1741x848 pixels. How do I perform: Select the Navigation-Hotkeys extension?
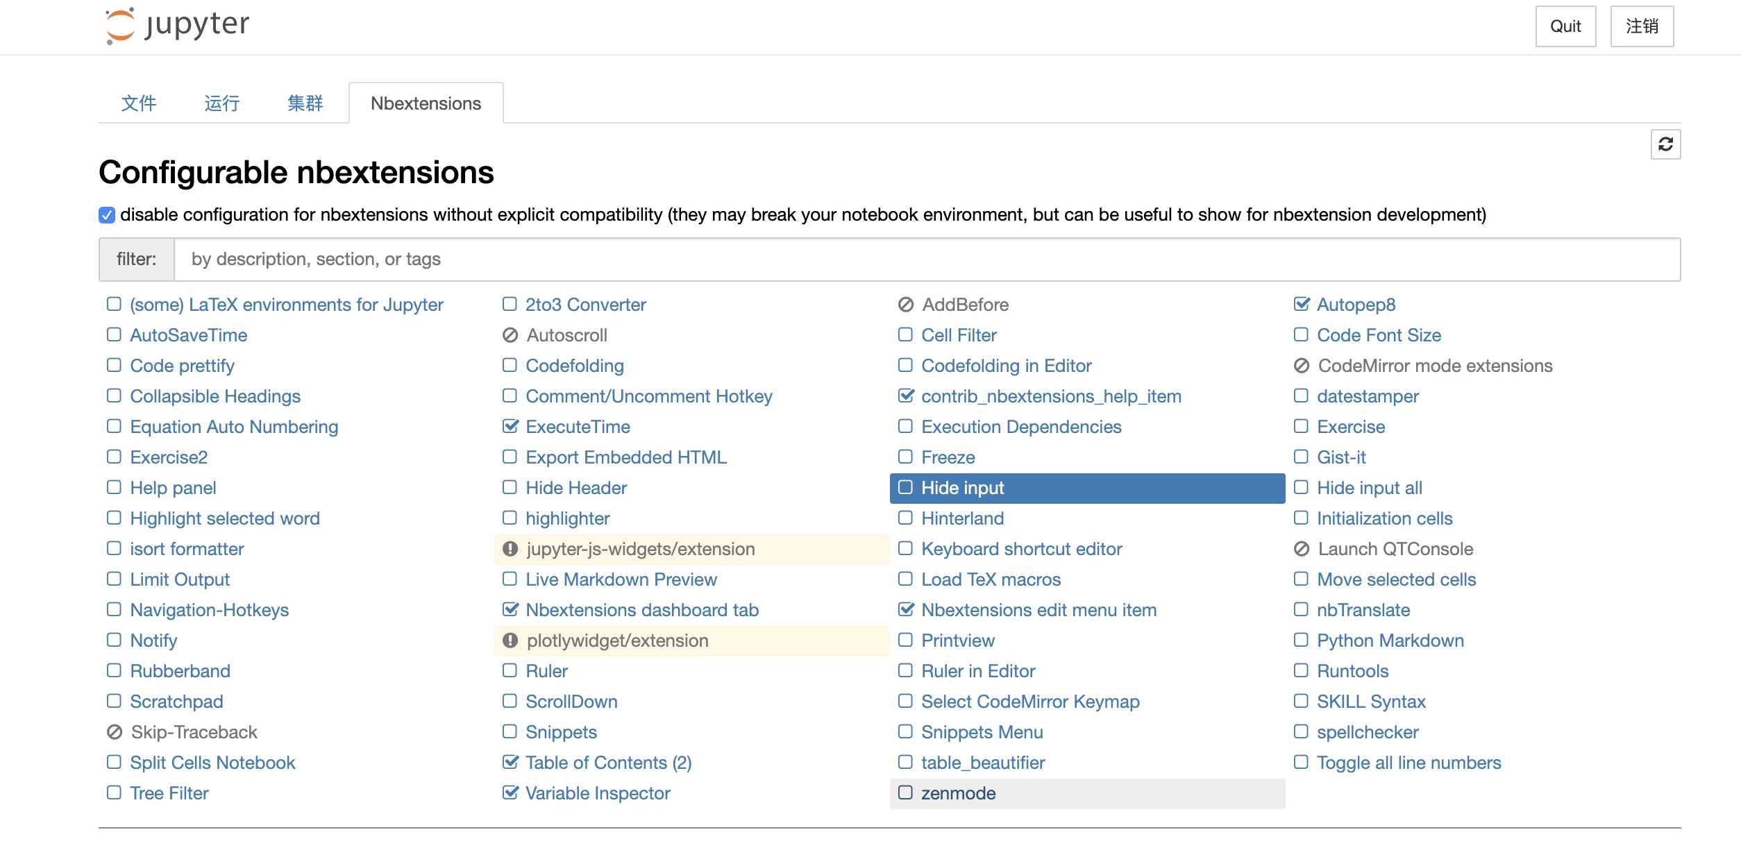[x=209, y=610]
